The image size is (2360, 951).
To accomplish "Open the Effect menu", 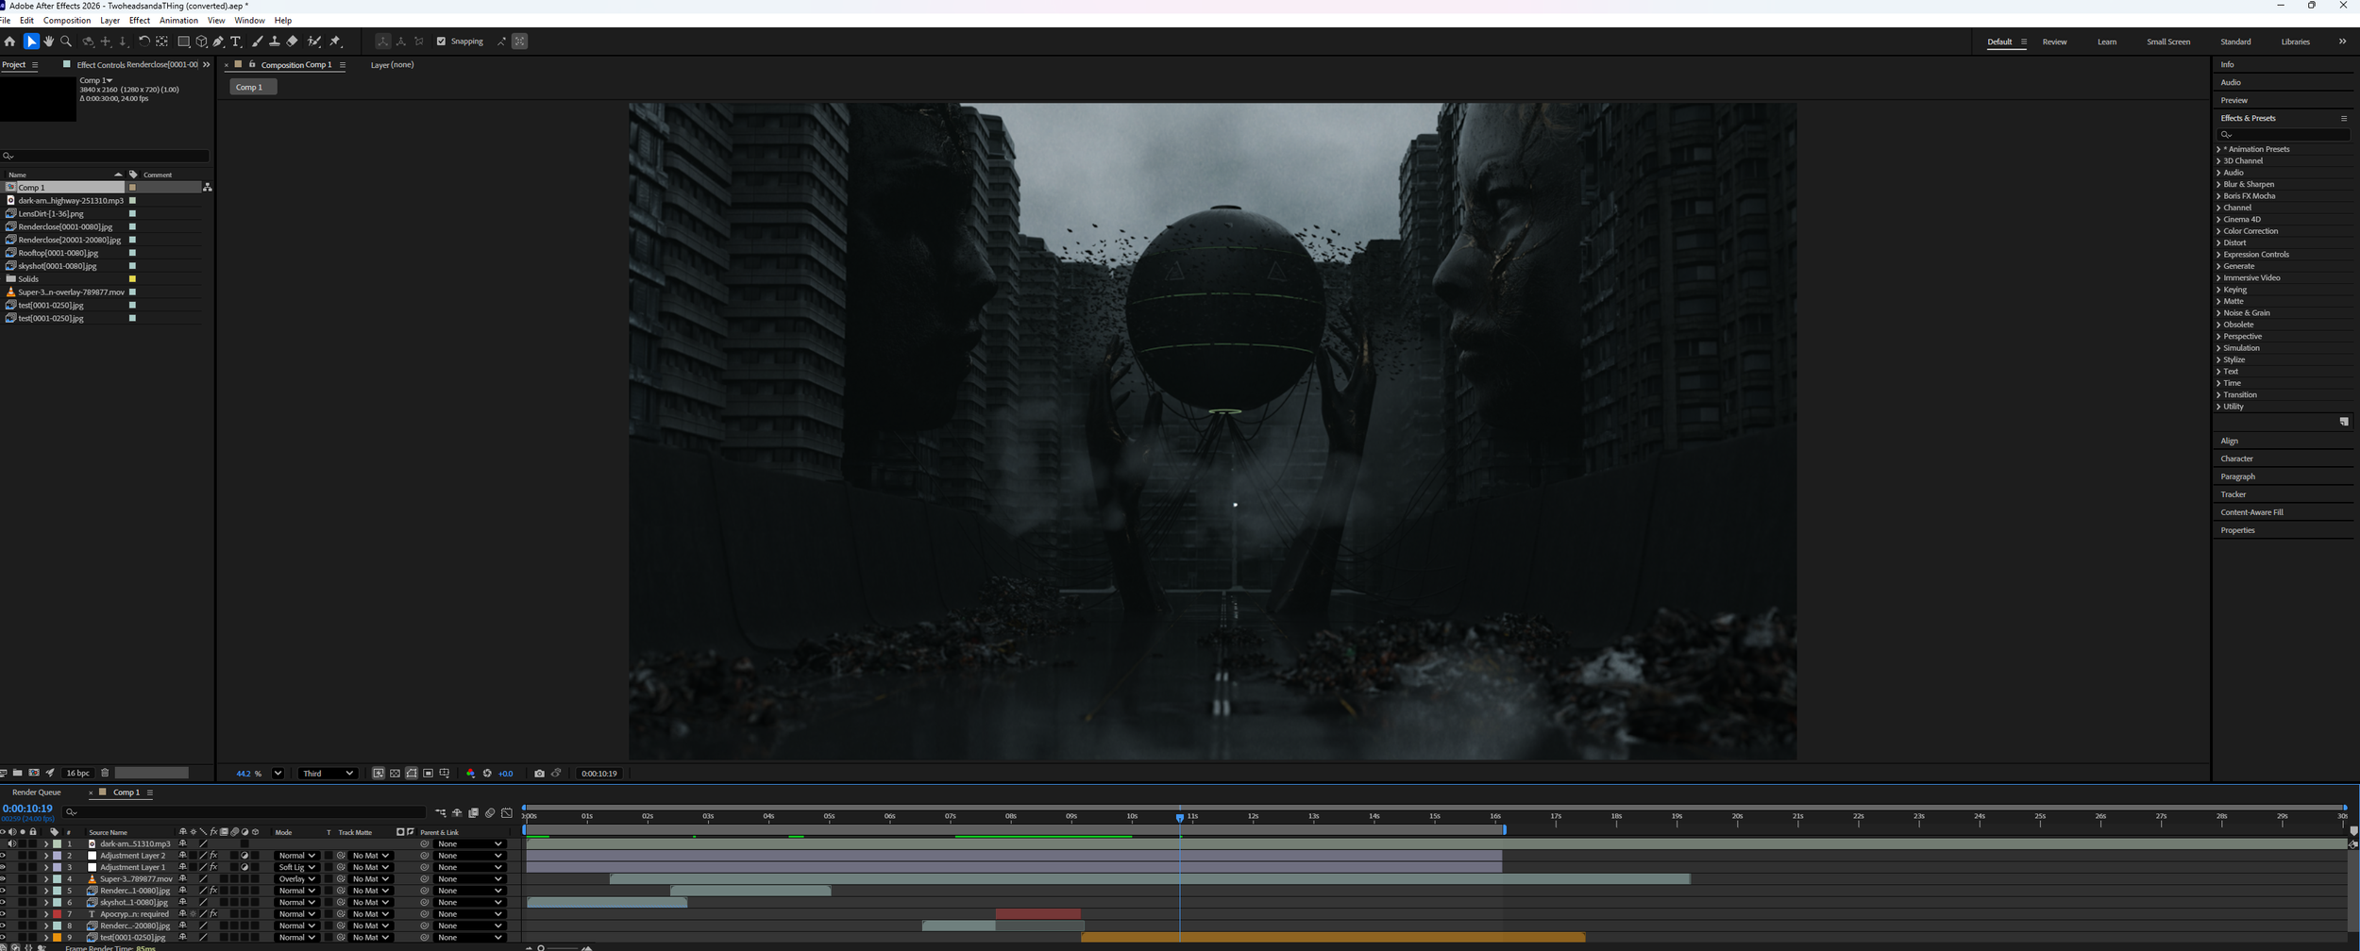I will tap(139, 20).
